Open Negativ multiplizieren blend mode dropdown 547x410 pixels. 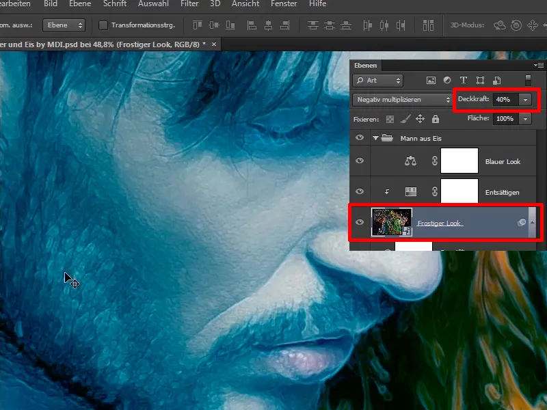[402, 100]
